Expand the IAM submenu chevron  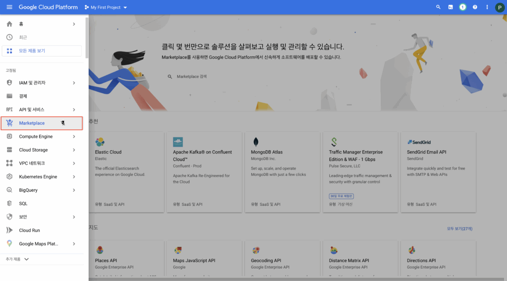pos(74,83)
